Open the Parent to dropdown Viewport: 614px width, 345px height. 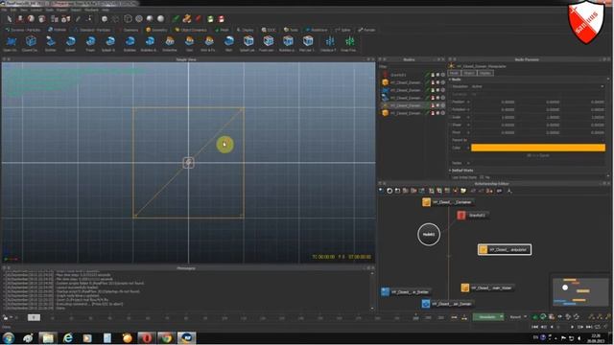(537, 140)
